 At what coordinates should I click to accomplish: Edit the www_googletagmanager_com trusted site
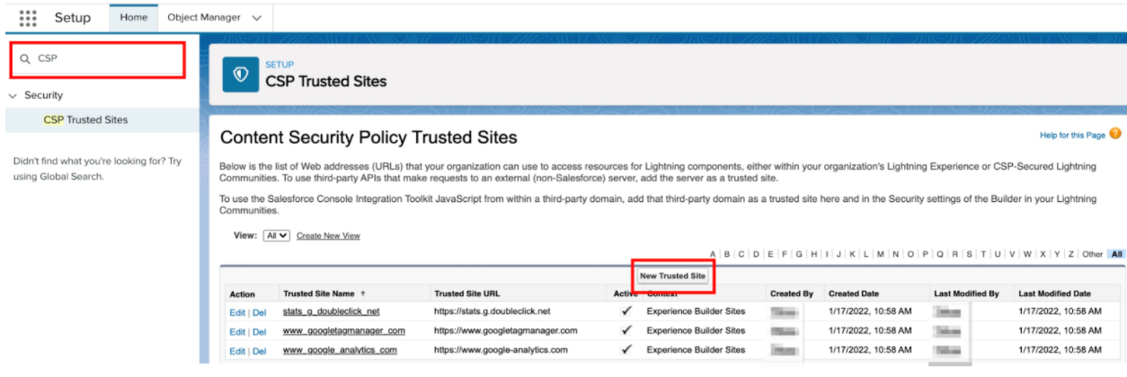point(236,331)
